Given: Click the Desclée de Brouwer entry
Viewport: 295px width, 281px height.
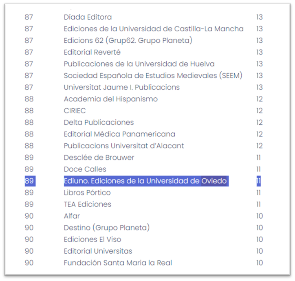Looking at the screenshot, I should tap(99, 158).
